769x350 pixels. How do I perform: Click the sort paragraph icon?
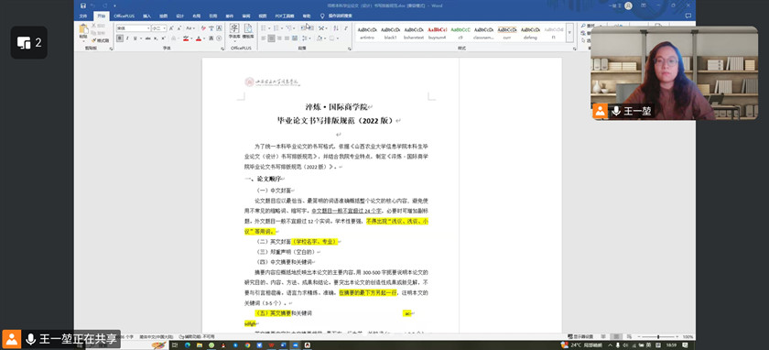[336, 28]
